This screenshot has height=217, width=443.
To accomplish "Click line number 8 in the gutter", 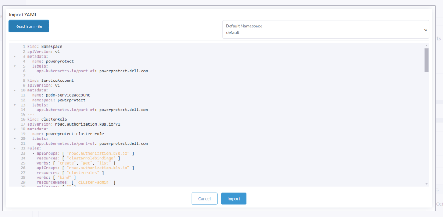I will pos(23,81).
